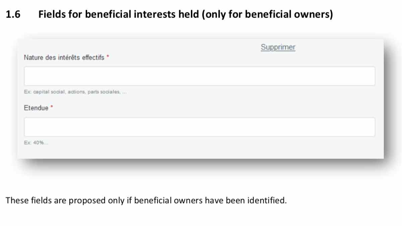Image resolution: width=402 pixels, height=226 pixels.
Task: Click the word "effectifs" in the label
Action: [93, 58]
